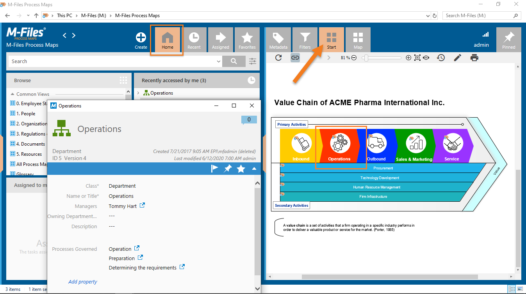
Task: Go back with the M-Files left chevron
Action: coord(65,35)
